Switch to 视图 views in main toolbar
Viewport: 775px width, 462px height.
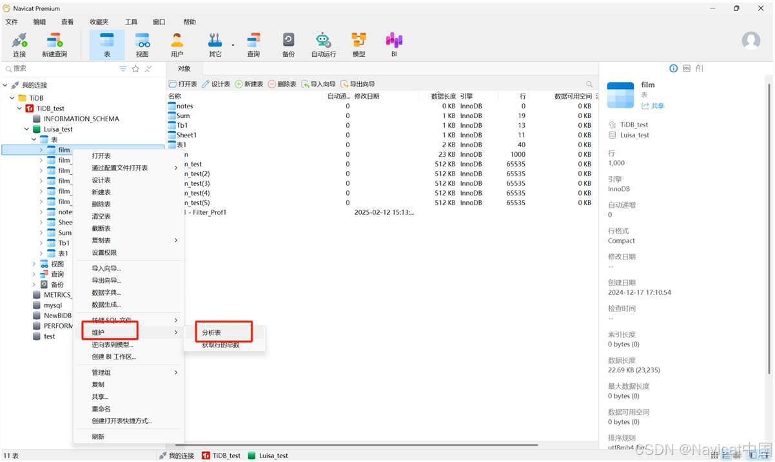tap(142, 45)
